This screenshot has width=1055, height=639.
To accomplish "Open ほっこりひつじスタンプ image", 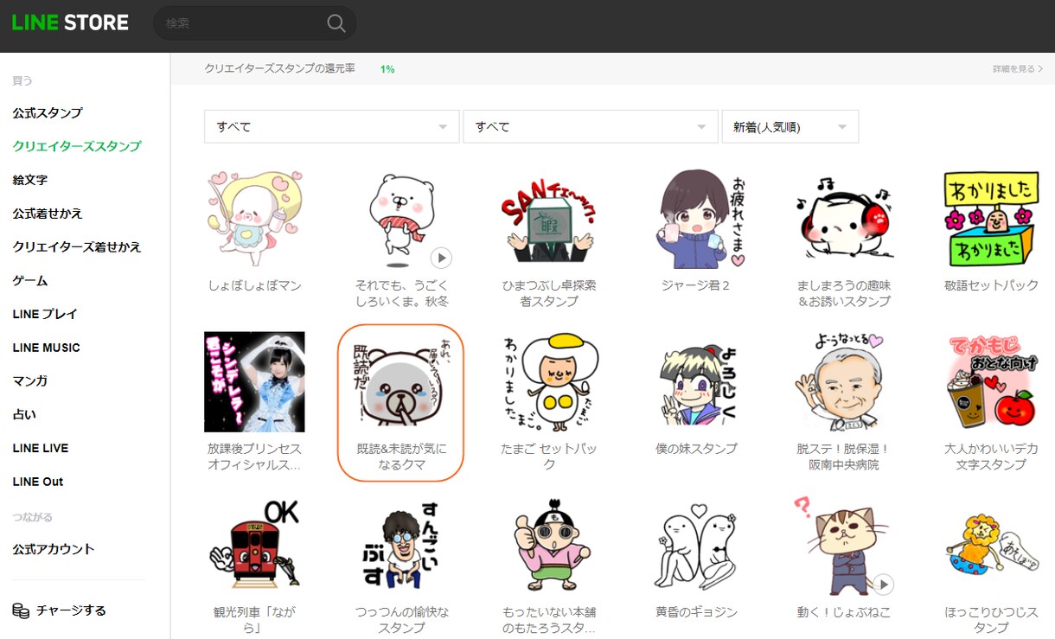I will 991,545.
